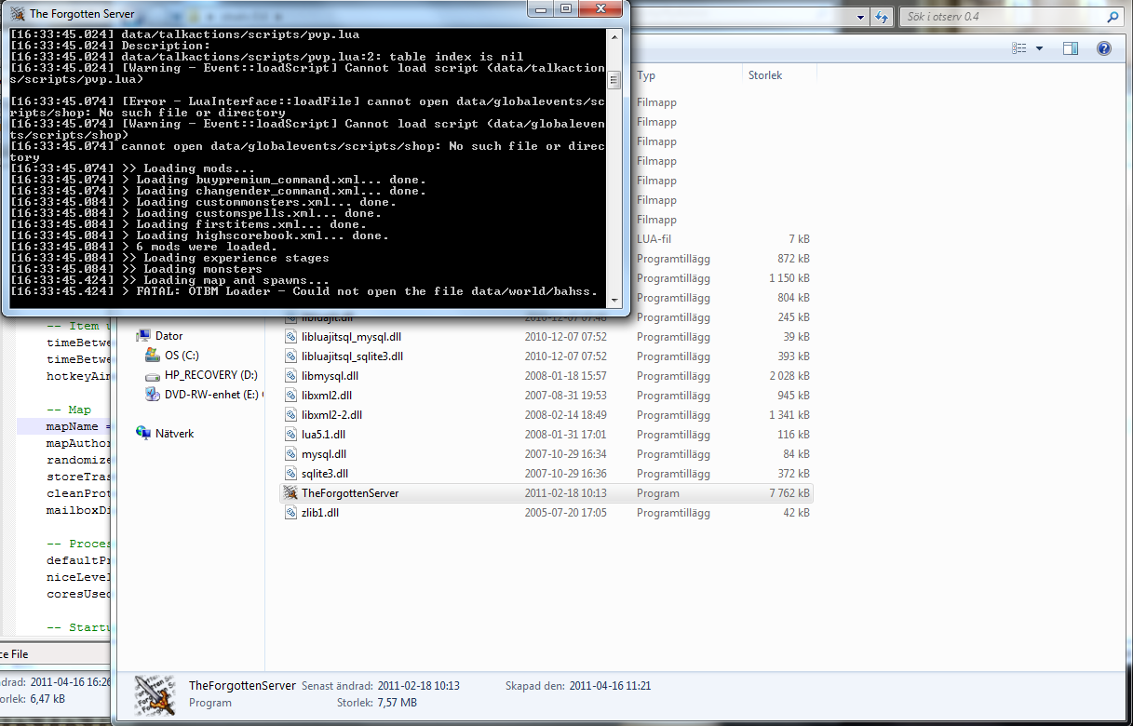Click the Nätverk network icon
The image size is (1133, 726).
143,434
